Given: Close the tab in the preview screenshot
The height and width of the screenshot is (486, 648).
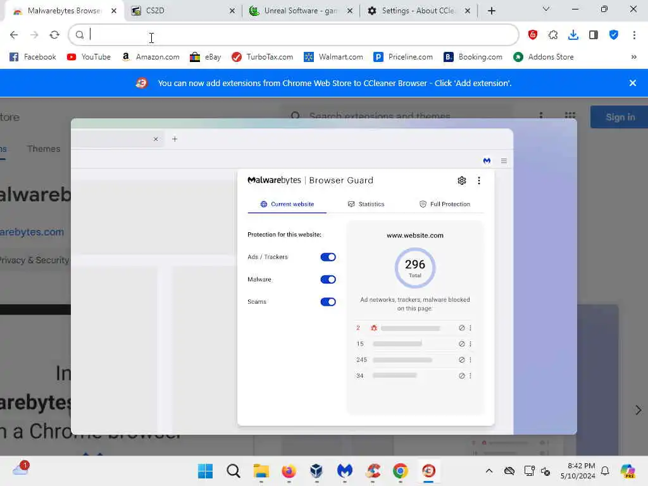Looking at the screenshot, I should click(x=156, y=139).
